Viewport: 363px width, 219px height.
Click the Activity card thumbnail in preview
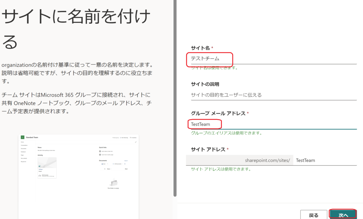(47, 162)
